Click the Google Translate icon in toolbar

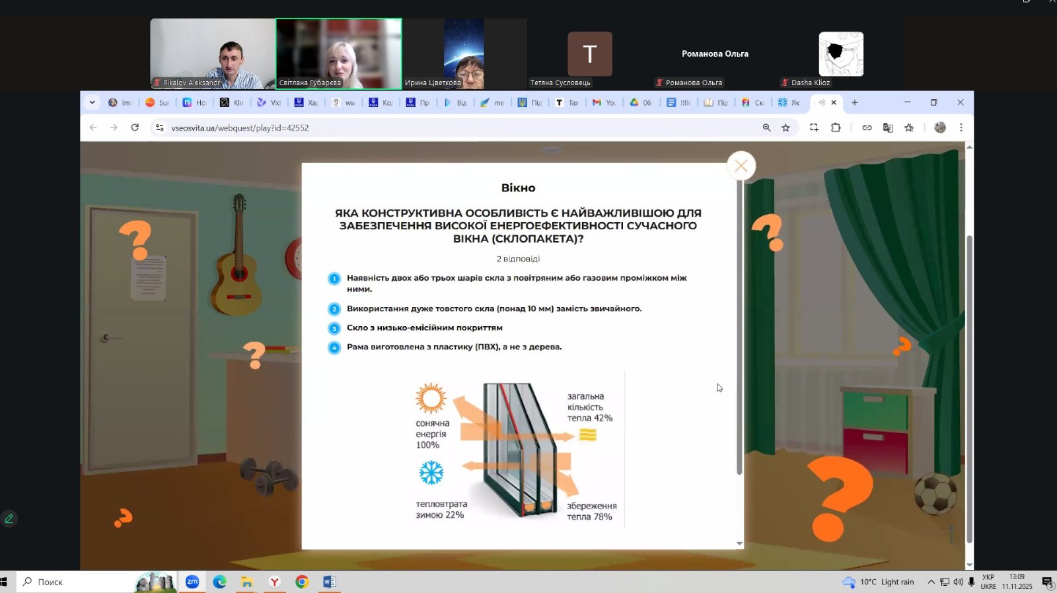pos(888,127)
